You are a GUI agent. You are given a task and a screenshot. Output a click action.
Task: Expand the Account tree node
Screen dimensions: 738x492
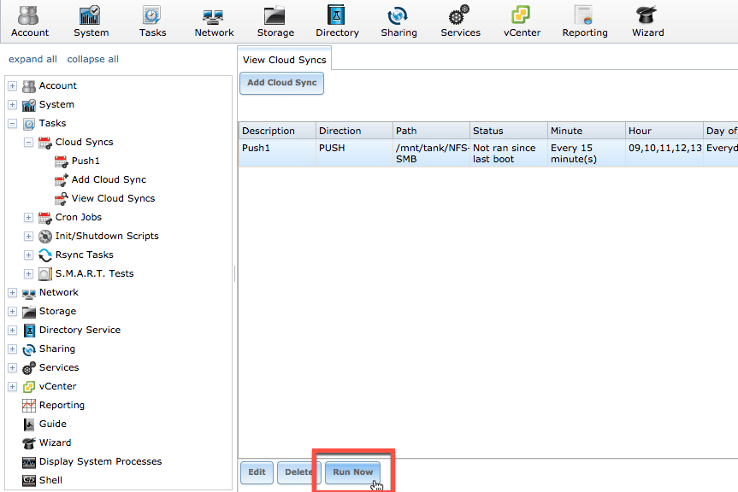click(x=13, y=86)
